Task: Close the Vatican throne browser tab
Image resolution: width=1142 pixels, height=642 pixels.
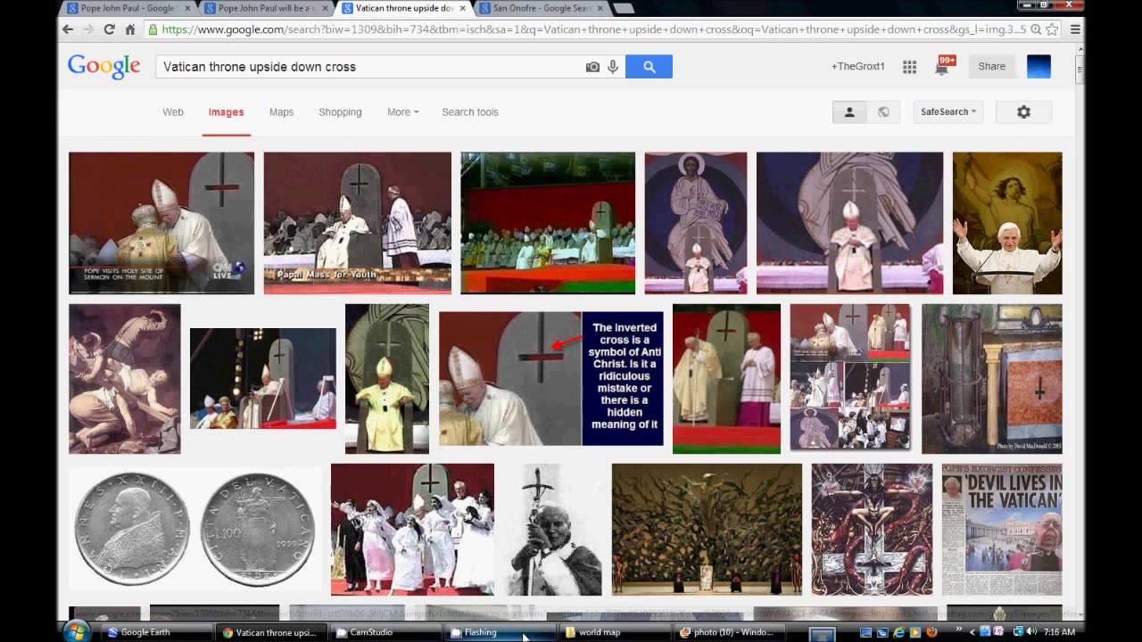Action: 462,8
